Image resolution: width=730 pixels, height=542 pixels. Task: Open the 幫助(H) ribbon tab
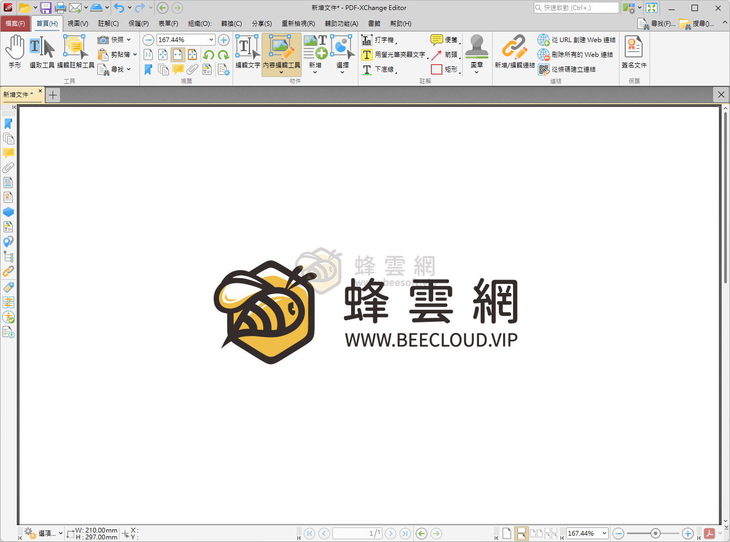point(401,24)
